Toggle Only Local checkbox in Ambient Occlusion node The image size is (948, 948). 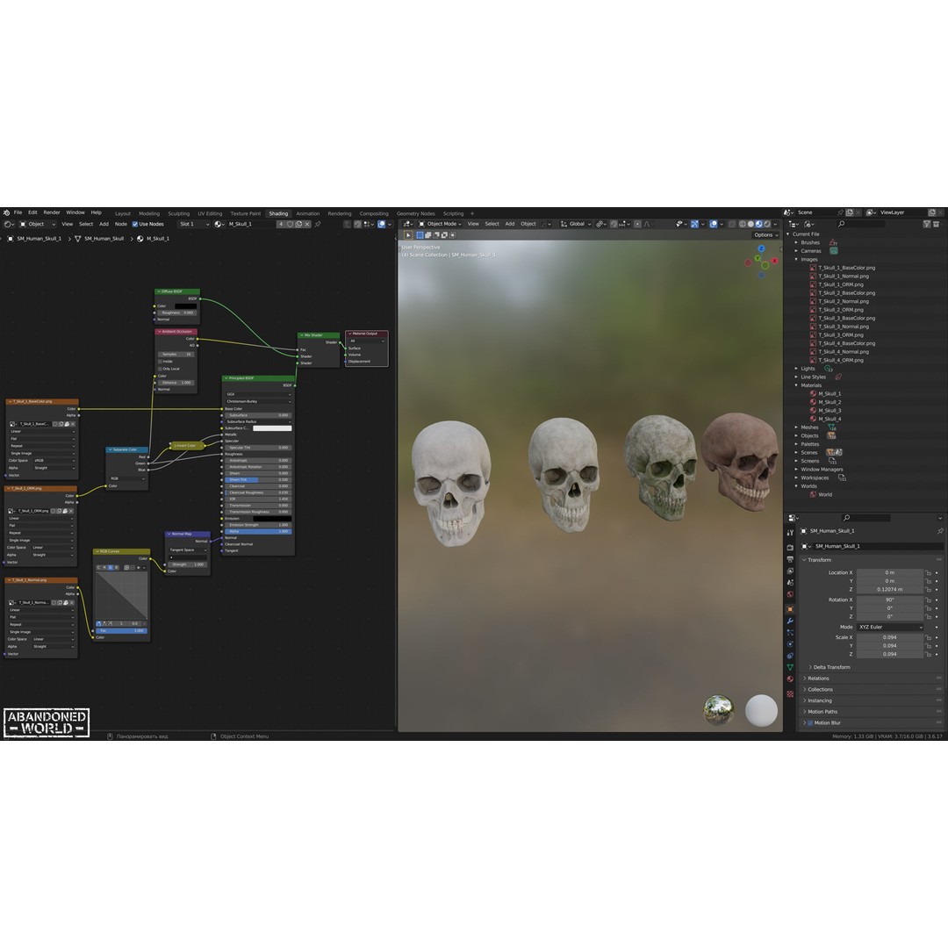pyautogui.click(x=161, y=369)
